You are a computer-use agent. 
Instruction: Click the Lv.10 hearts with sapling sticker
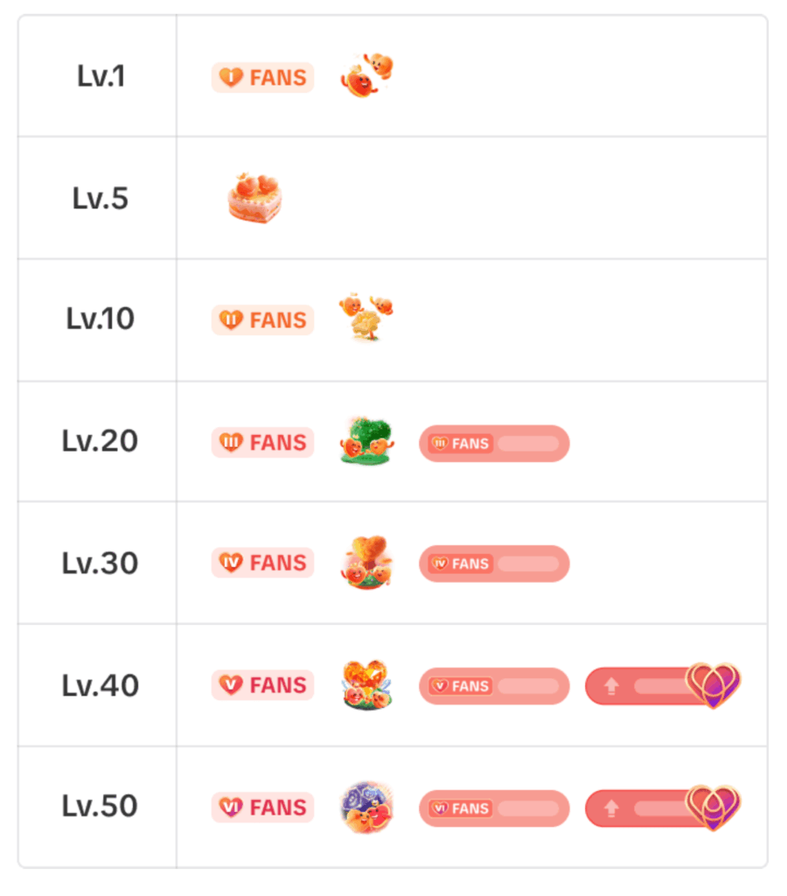(x=366, y=317)
